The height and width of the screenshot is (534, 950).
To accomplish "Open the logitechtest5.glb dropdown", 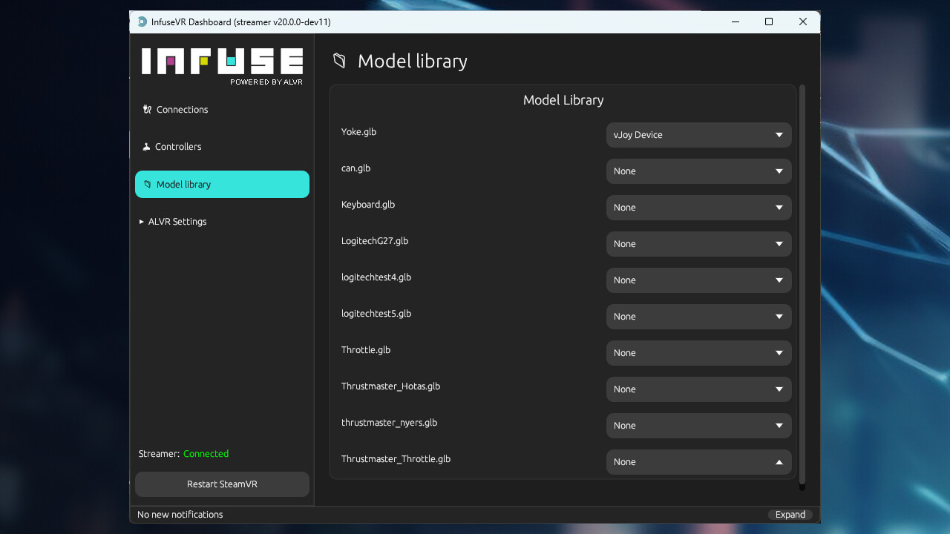I will click(698, 316).
